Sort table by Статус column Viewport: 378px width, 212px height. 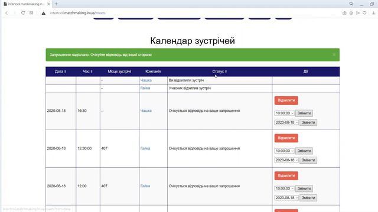tap(219, 71)
